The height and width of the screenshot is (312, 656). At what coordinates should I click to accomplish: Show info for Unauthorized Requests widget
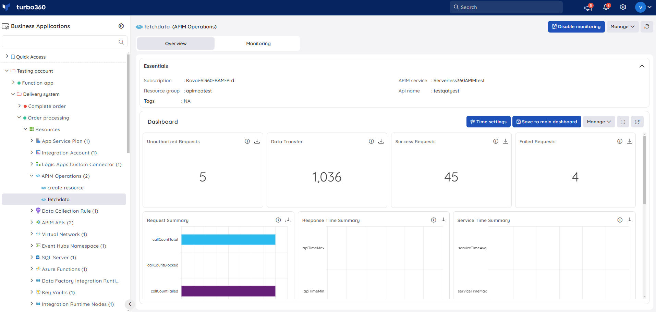247,141
